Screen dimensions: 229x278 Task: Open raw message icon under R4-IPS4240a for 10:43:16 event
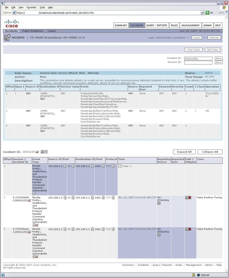pyautogui.click(x=159, y=235)
